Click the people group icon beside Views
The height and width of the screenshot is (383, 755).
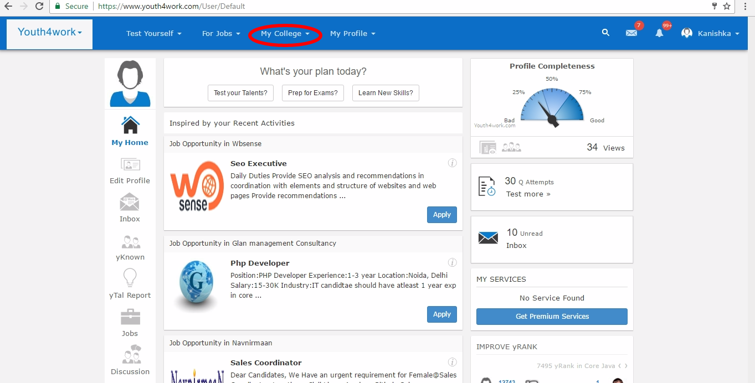coord(511,148)
